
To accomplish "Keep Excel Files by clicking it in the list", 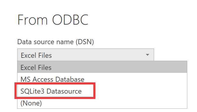I will (x=102, y=67).
